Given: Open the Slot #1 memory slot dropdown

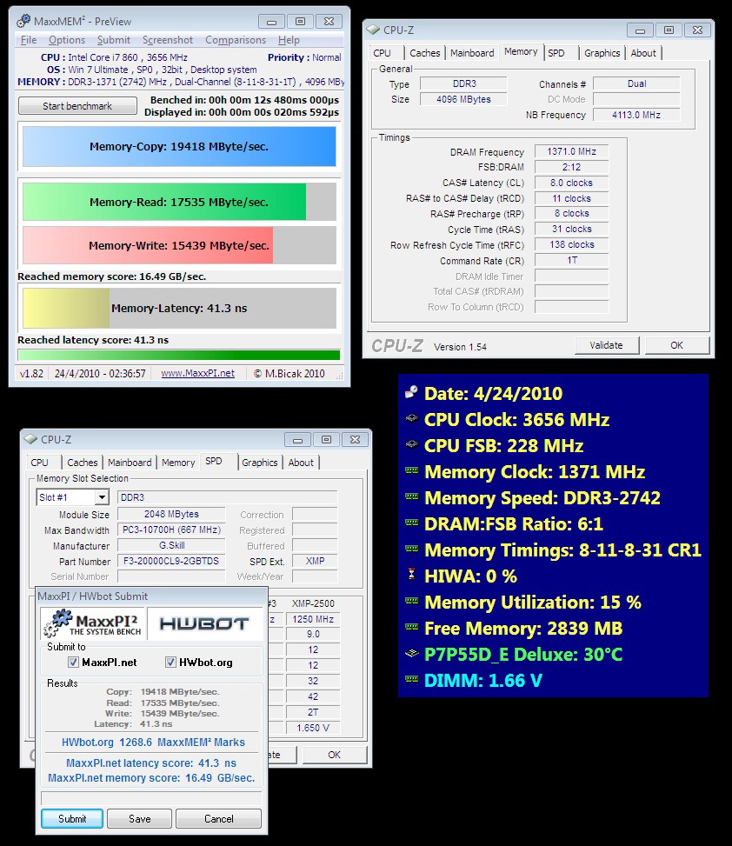Looking at the screenshot, I should tap(102, 497).
